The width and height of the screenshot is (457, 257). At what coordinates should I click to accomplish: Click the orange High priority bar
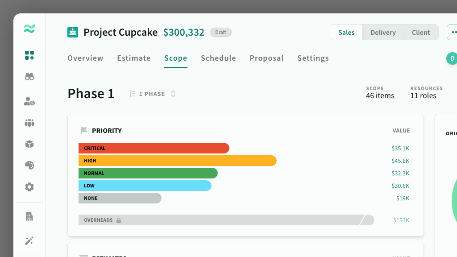[x=177, y=161]
